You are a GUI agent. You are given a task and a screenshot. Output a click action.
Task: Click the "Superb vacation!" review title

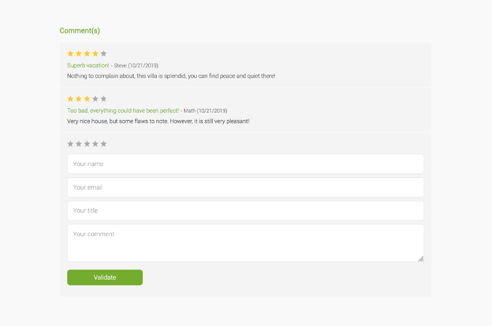point(88,65)
